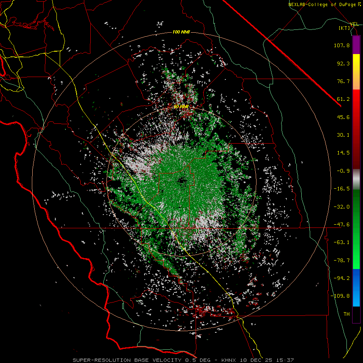This screenshot has width=363, height=363.
Task: Click the 50 NMI range ring label
Action: tap(181, 107)
